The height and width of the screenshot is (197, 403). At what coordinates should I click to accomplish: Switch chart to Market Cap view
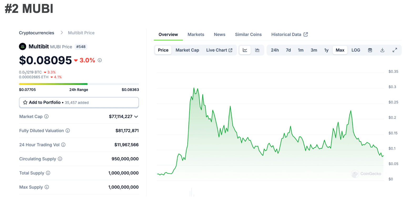[x=187, y=50]
